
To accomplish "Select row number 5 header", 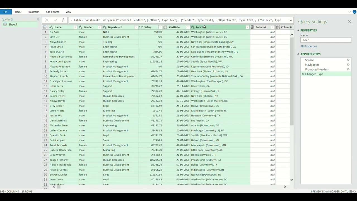I will 45,52.
